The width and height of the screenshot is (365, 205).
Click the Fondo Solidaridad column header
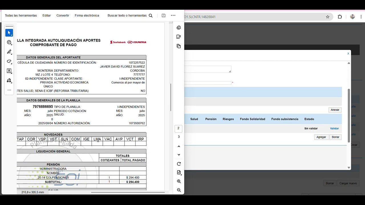[x=253, y=119]
